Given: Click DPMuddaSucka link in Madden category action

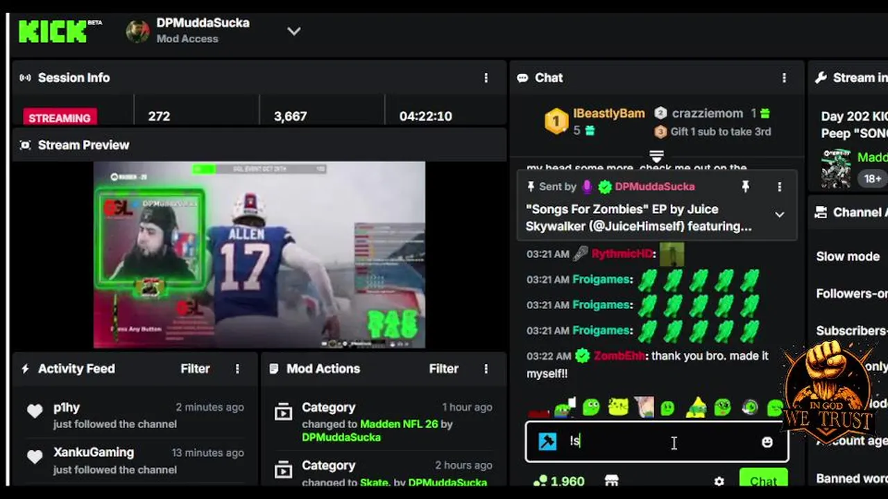Looking at the screenshot, I should tap(341, 437).
